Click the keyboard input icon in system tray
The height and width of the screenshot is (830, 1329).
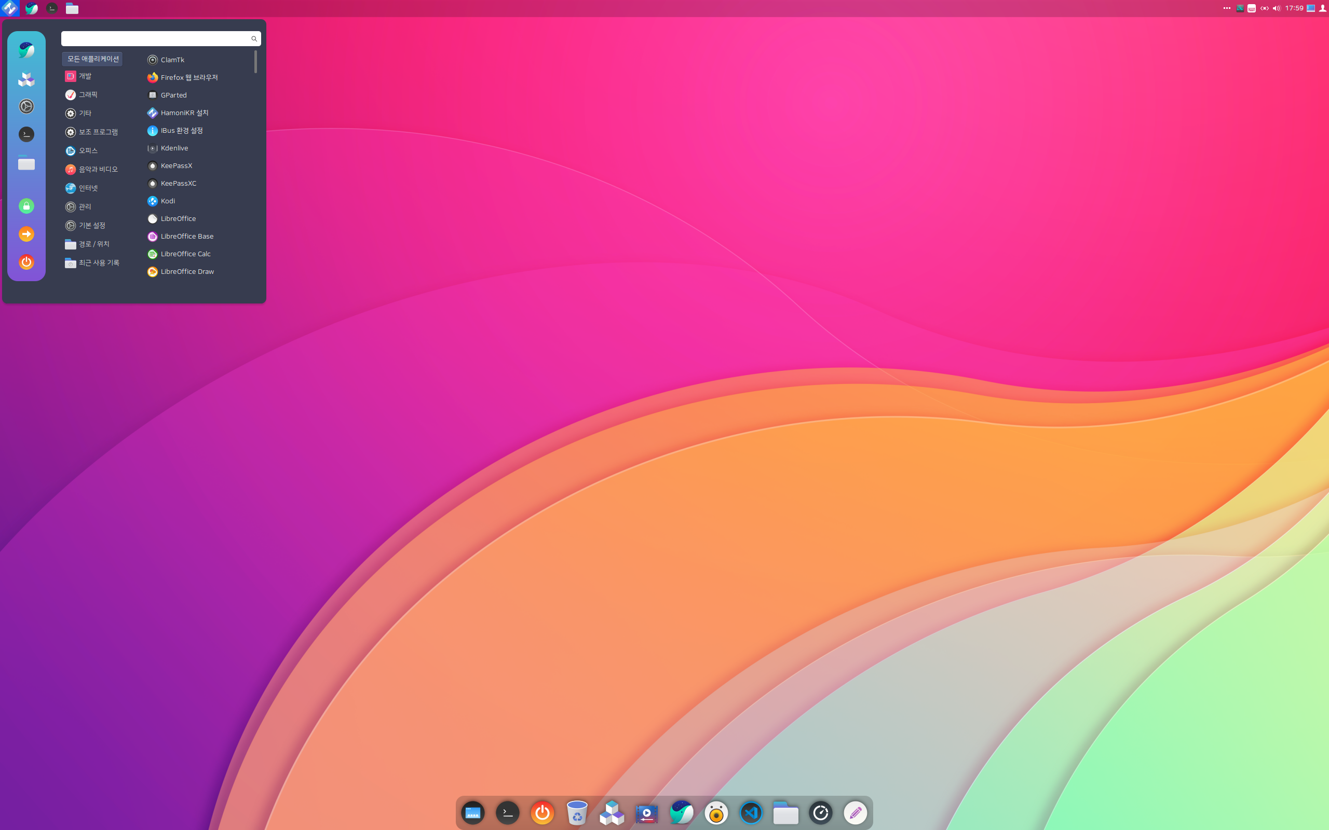(x=1252, y=8)
